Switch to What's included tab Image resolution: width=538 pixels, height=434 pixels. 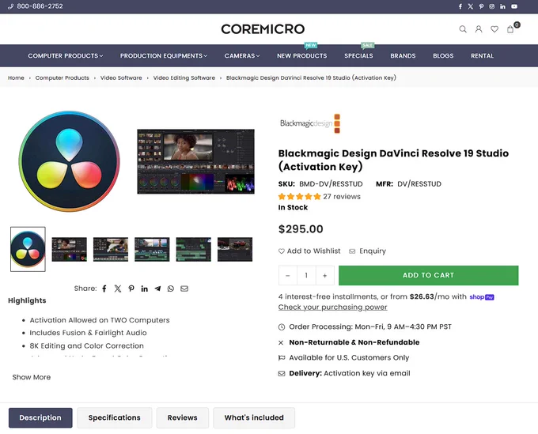coord(254,418)
